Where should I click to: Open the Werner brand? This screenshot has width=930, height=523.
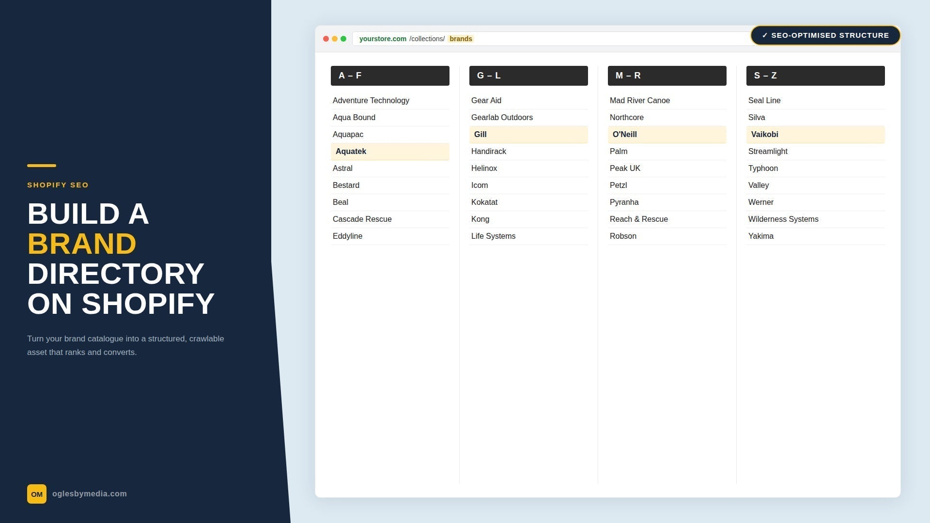[x=815, y=202]
